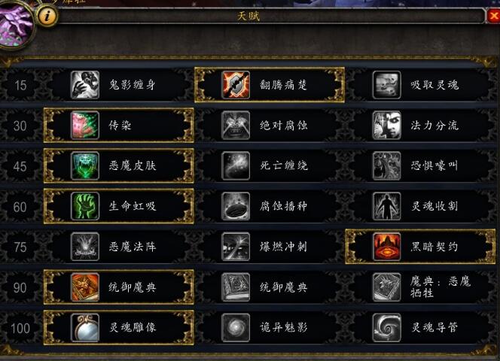
Task: Select the 鬼影缠身 talent icon
Action: (85, 85)
